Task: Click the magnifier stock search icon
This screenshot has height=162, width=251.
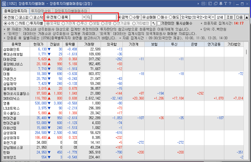Action: pyautogui.click(x=88, y=17)
